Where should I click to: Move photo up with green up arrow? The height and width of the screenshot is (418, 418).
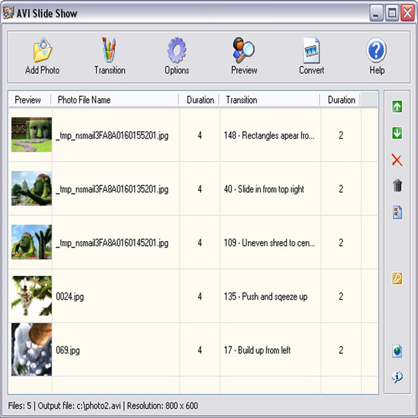coord(397,107)
